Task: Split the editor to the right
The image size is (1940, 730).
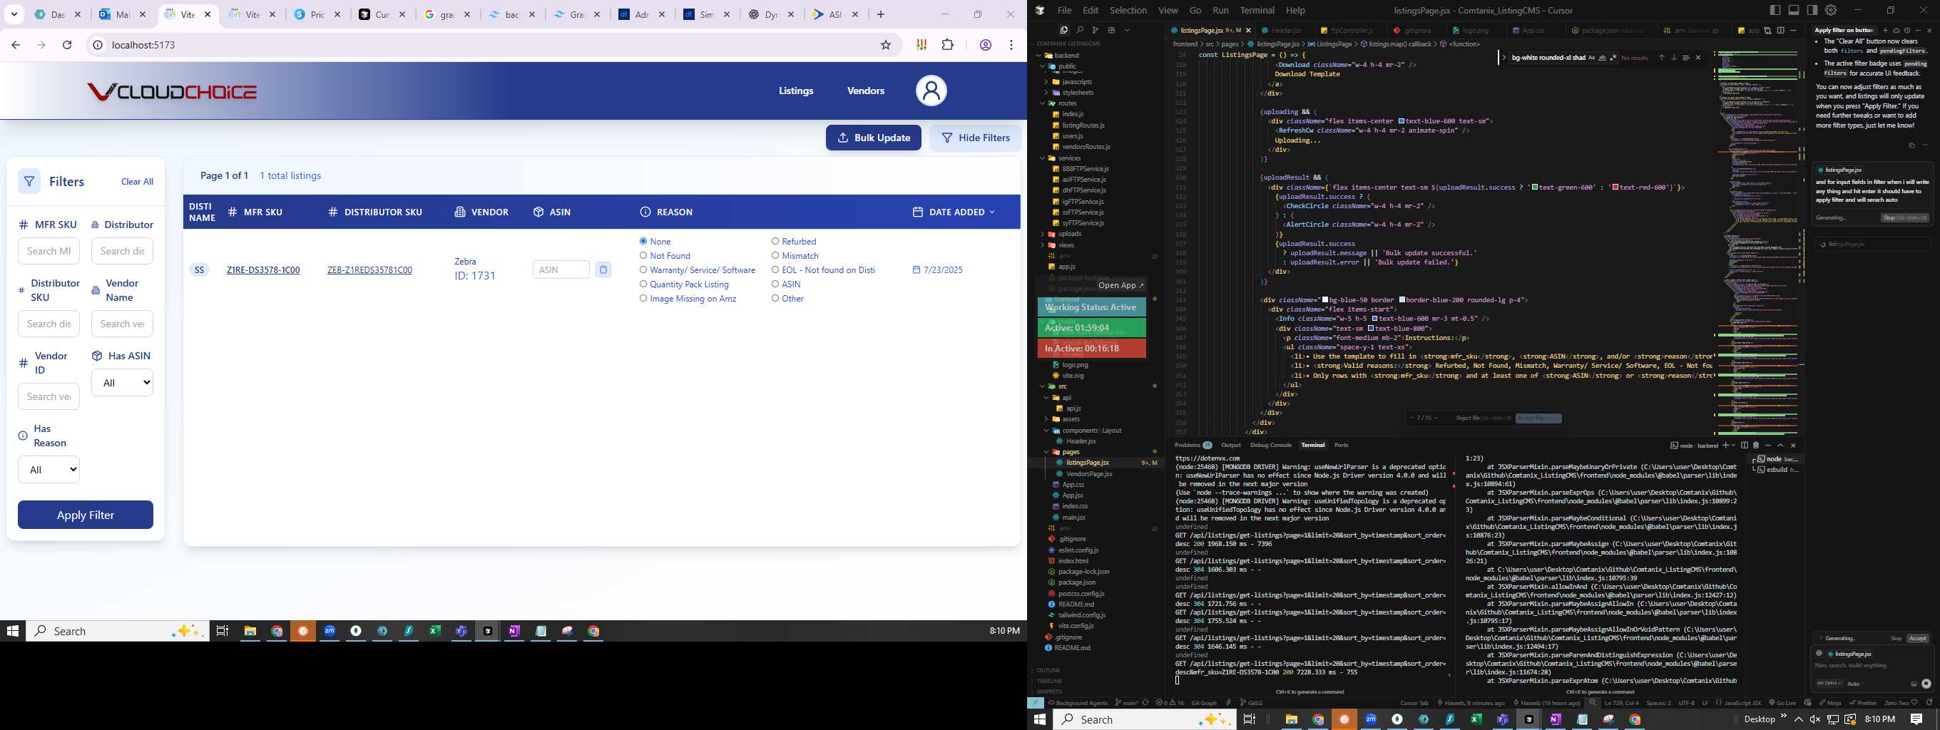Action: (1780, 30)
